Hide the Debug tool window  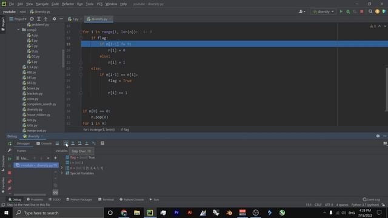tap(385, 136)
